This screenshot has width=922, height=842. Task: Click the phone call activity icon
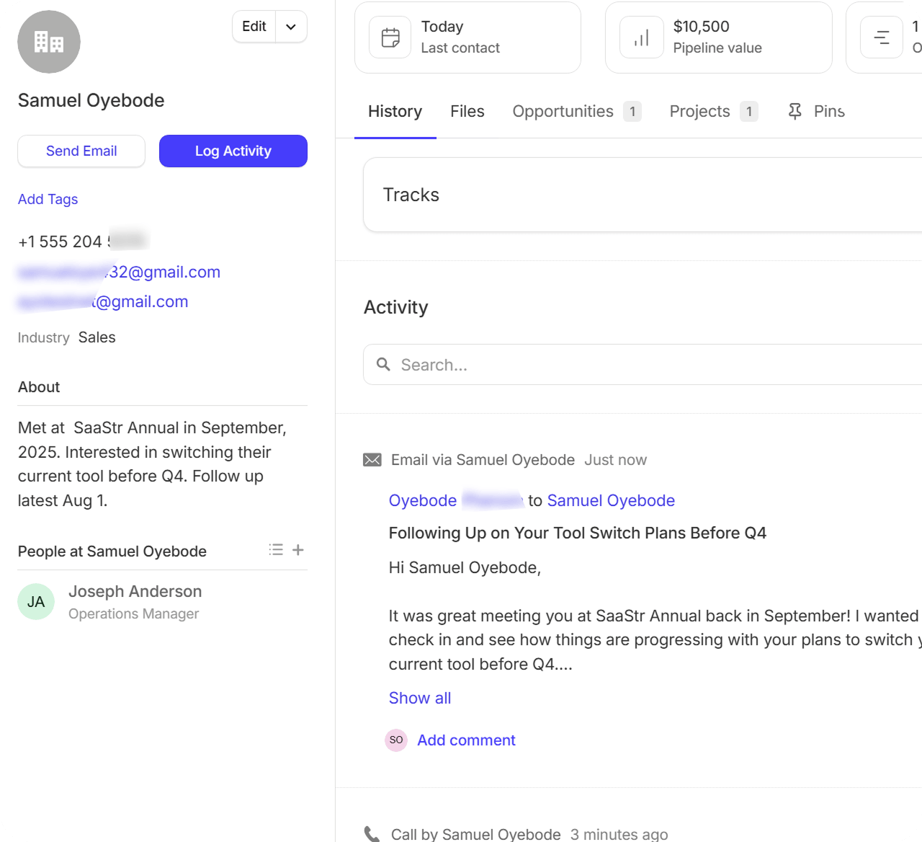pyautogui.click(x=372, y=834)
